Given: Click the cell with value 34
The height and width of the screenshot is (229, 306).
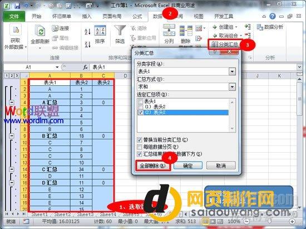Looking at the screenshot, I should pos(81,169).
